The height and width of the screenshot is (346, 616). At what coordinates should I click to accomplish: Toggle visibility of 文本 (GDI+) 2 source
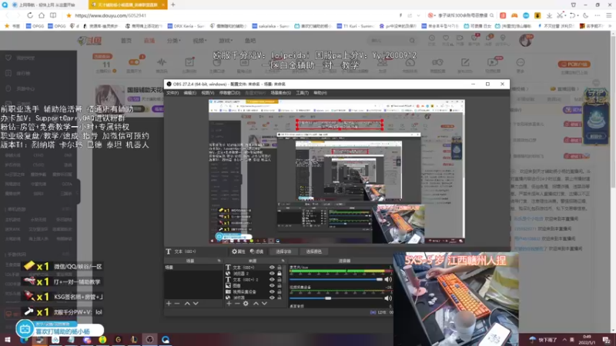point(272,279)
